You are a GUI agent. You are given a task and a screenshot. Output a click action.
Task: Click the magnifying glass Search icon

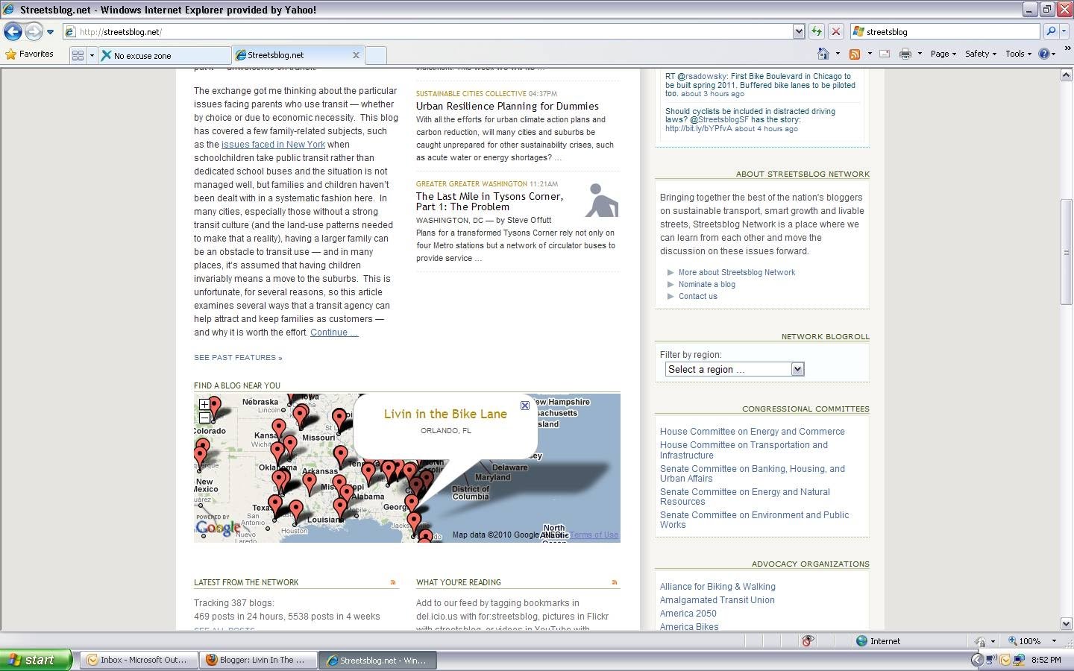[1051, 31]
